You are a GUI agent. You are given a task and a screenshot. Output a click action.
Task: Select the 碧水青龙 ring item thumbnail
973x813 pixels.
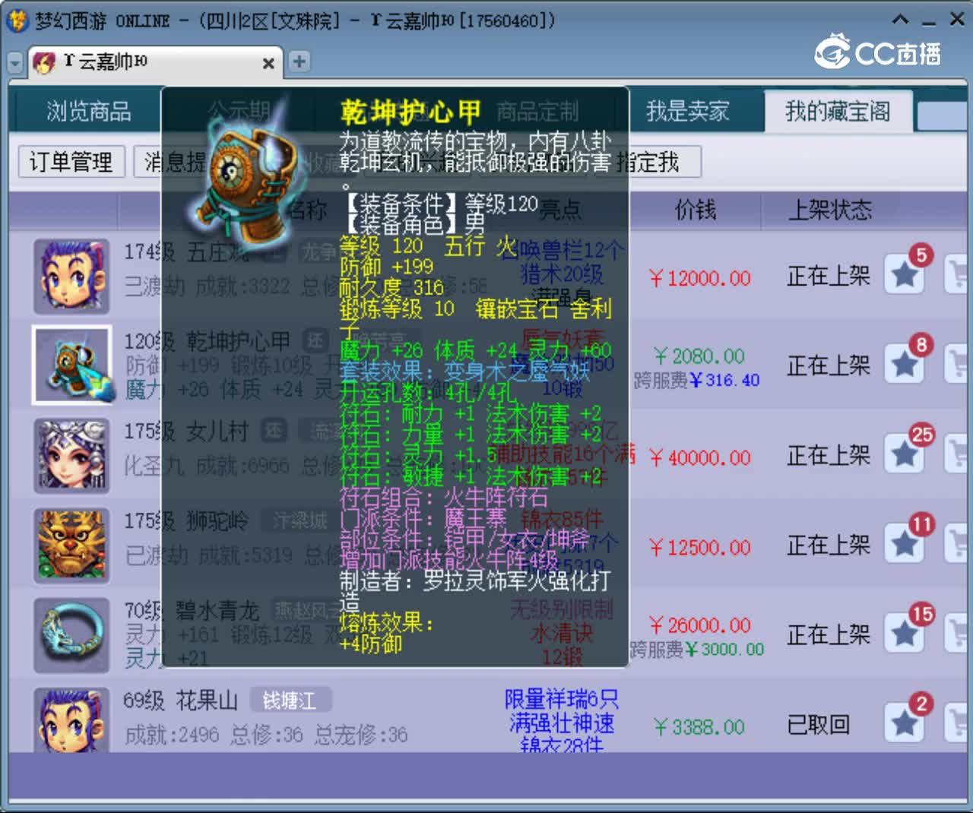[71, 635]
